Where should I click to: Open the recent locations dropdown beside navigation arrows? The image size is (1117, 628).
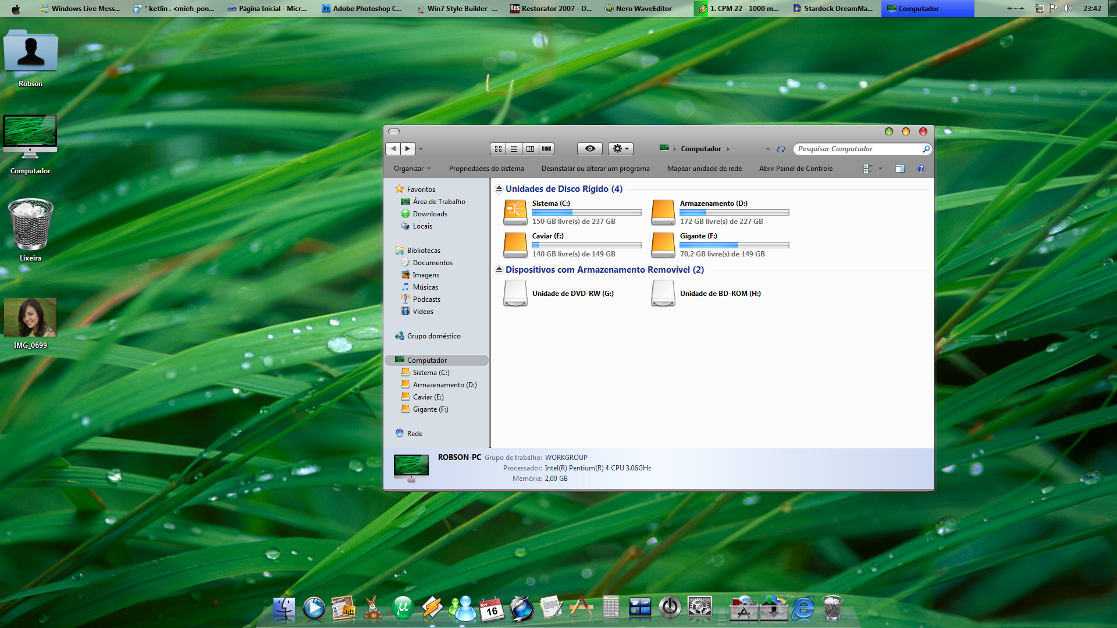pyautogui.click(x=421, y=149)
